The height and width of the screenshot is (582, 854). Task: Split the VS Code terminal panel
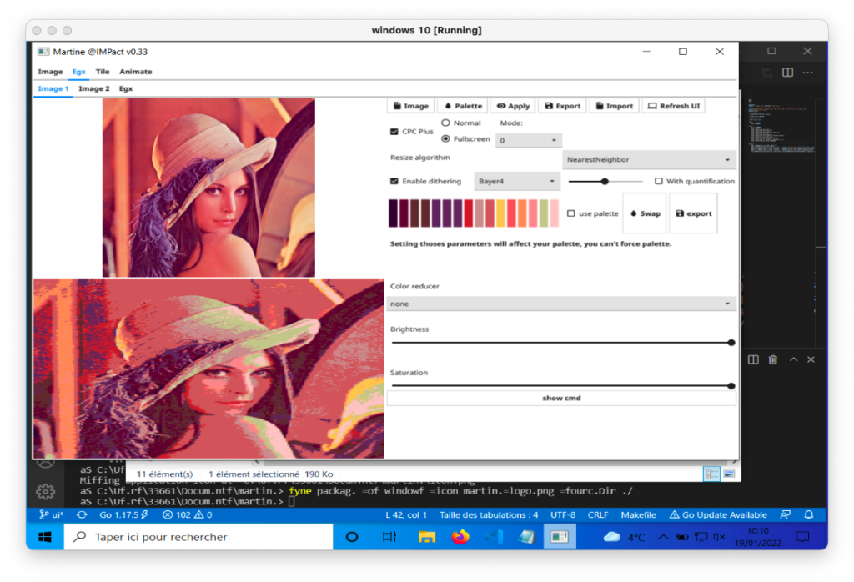point(753,359)
